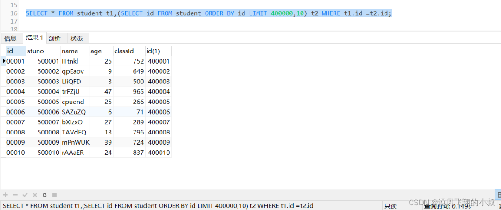Click the age column header

coord(102,51)
